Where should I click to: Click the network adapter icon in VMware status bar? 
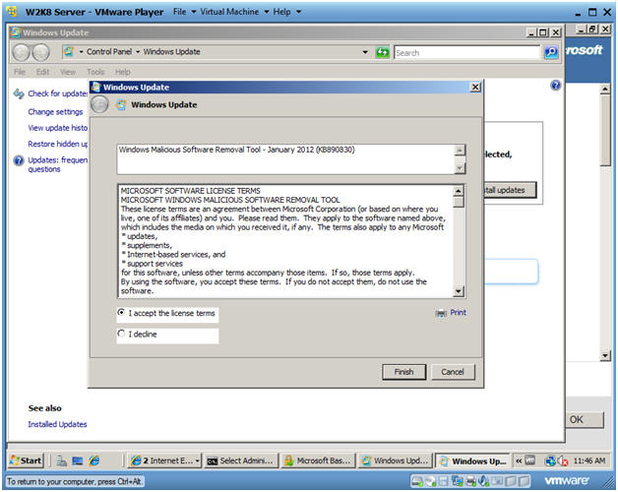tap(458, 481)
